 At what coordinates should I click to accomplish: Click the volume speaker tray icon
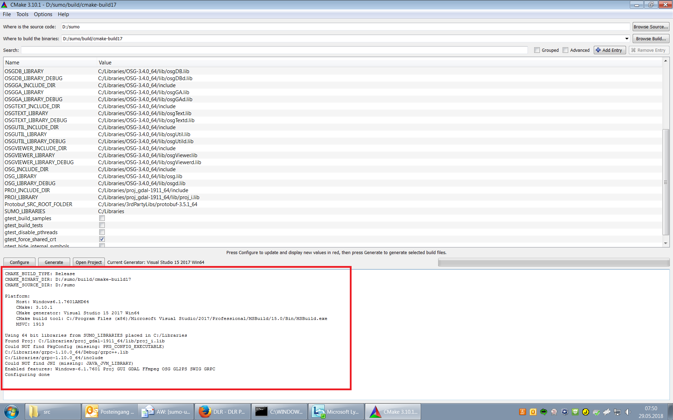[x=628, y=412]
